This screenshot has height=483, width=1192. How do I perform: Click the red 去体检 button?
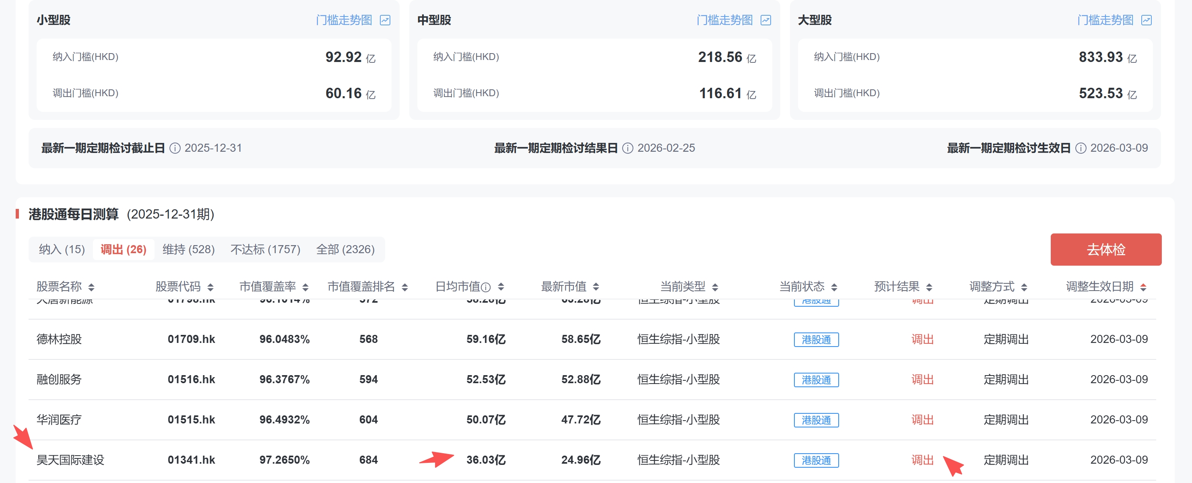pyautogui.click(x=1106, y=250)
